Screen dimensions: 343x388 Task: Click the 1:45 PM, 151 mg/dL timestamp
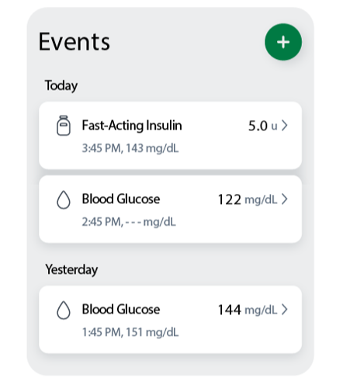(130, 332)
